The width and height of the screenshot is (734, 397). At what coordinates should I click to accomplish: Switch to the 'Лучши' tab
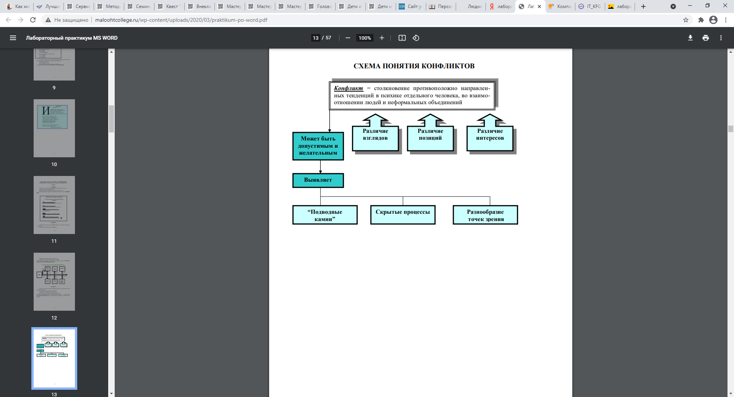48,6
